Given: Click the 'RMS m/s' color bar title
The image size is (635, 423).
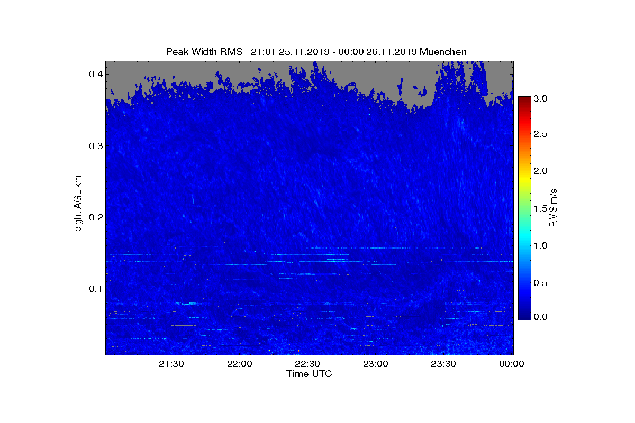Looking at the screenshot, I should pyautogui.click(x=554, y=208).
